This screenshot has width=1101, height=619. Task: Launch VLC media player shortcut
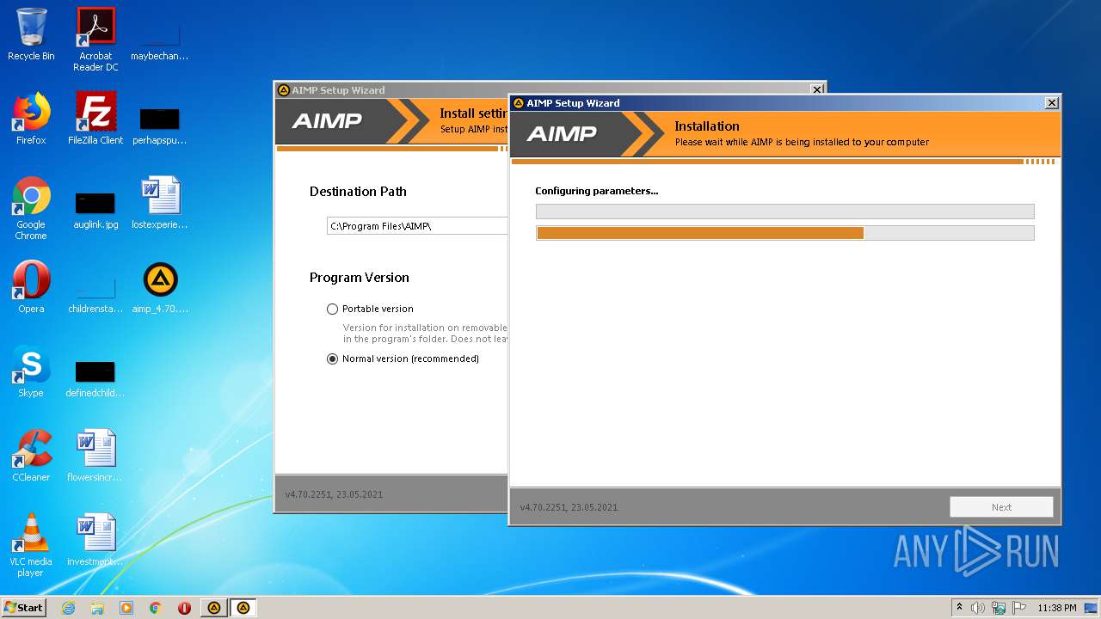coord(31,545)
